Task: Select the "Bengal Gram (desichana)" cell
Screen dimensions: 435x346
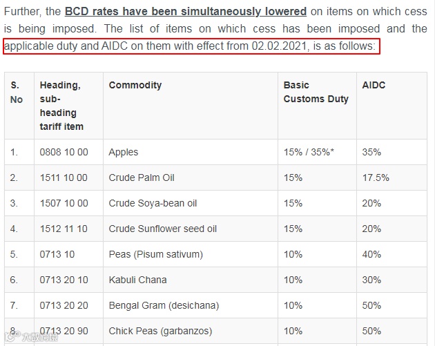Action: coord(164,305)
